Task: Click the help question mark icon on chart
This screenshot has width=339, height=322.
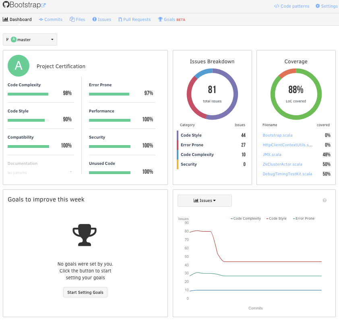Action: pyautogui.click(x=324, y=200)
